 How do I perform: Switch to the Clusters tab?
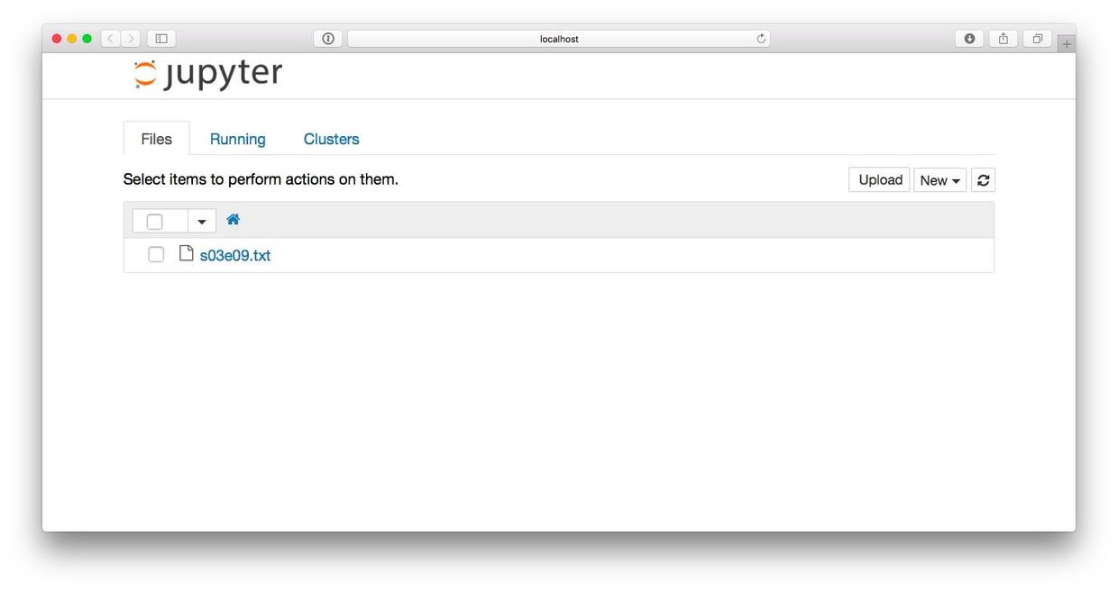[331, 139]
